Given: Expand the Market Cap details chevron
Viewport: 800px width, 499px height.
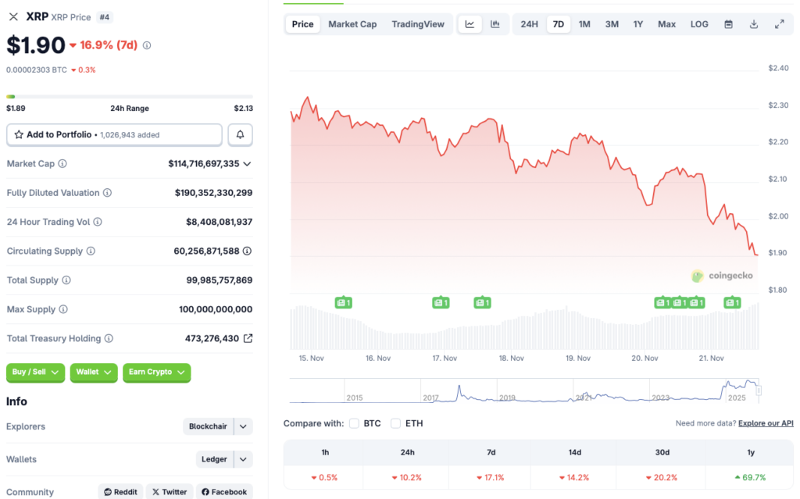Looking at the screenshot, I should pyautogui.click(x=245, y=163).
